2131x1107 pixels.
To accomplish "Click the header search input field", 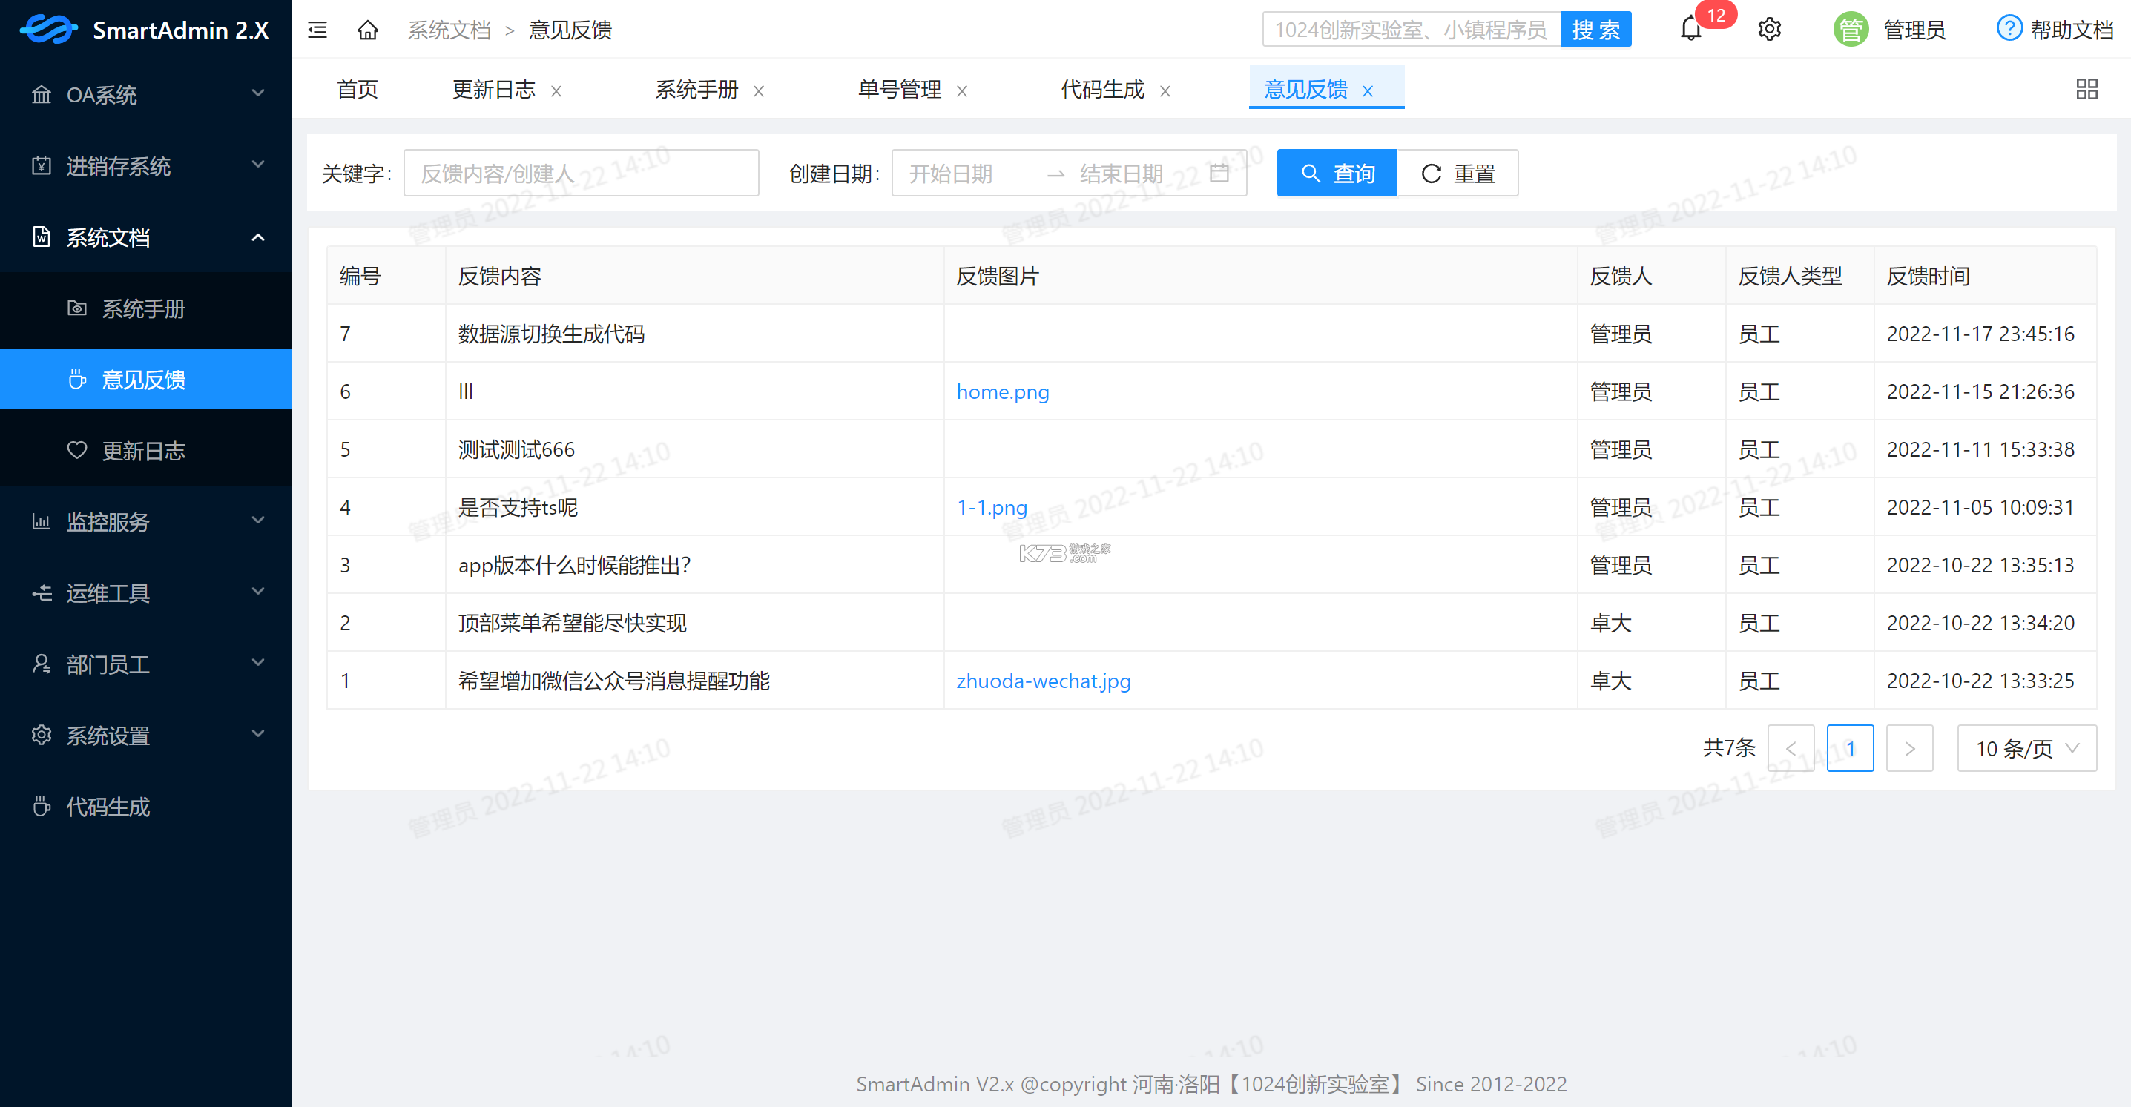I will coord(1412,30).
